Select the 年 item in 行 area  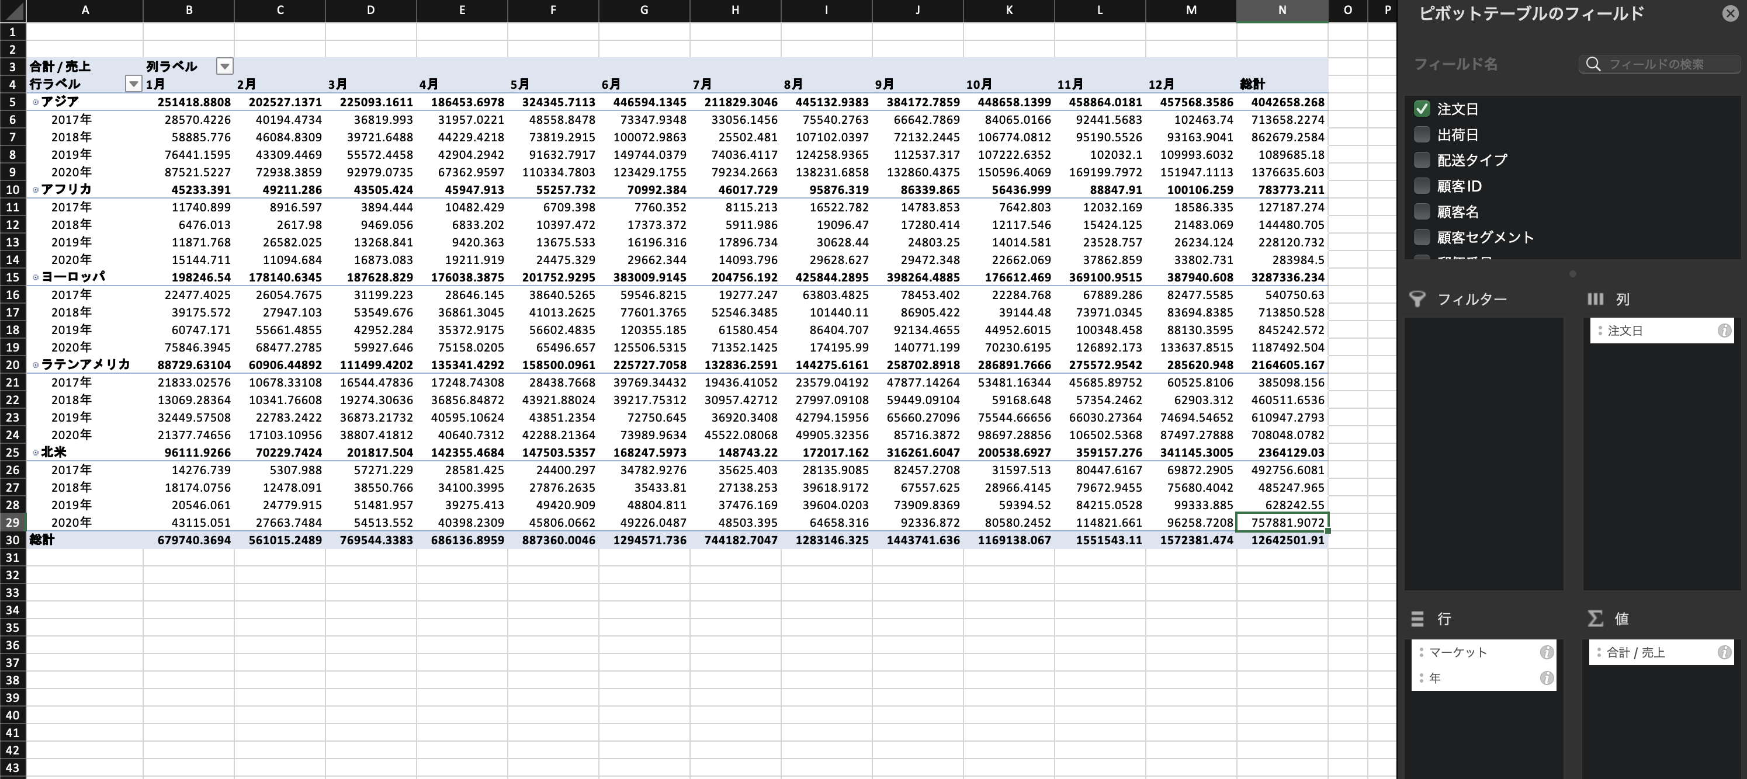(x=1484, y=678)
